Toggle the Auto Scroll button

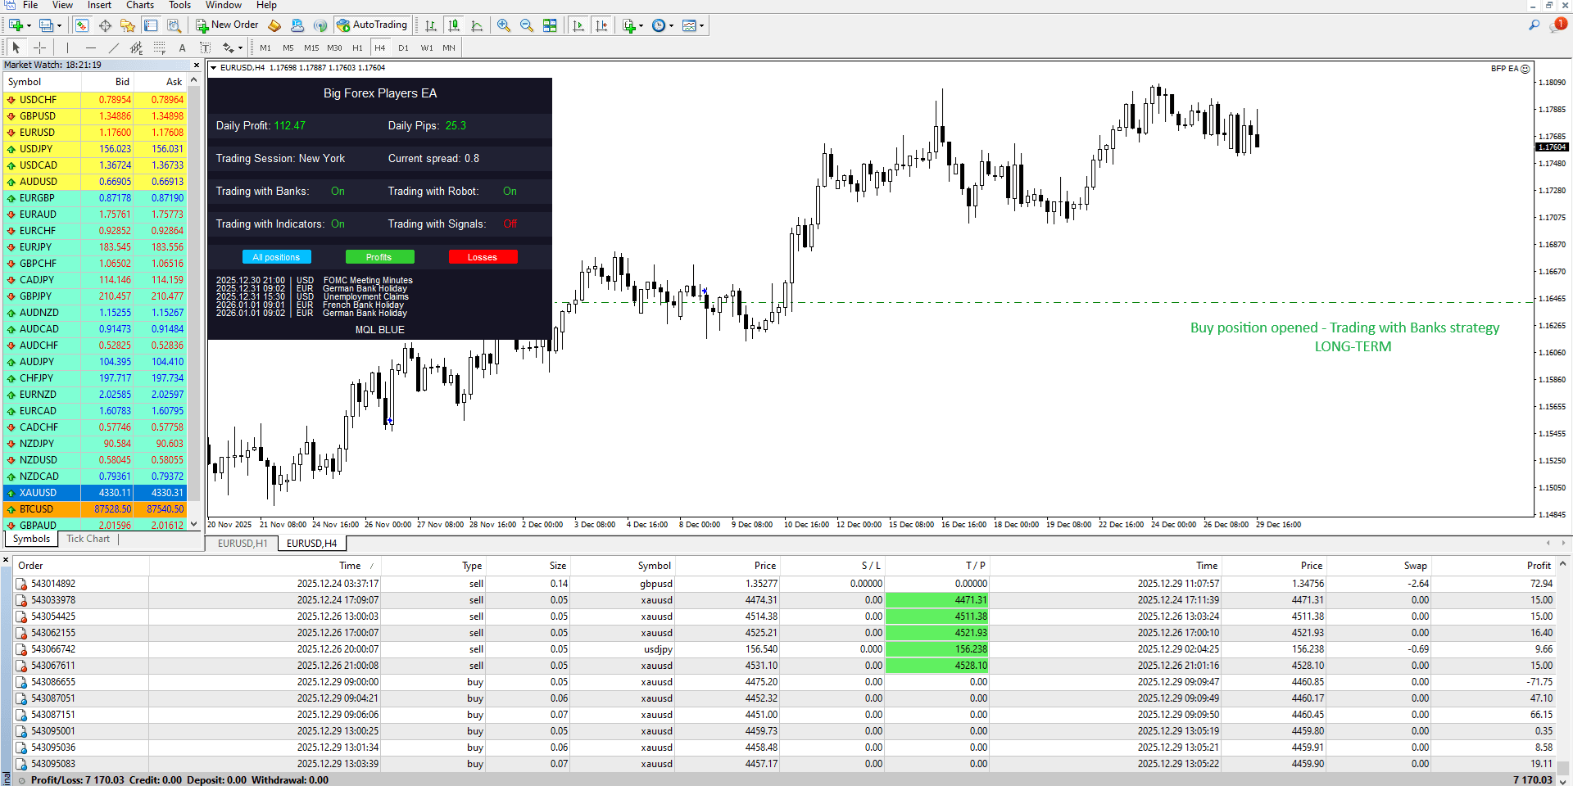point(578,25)
